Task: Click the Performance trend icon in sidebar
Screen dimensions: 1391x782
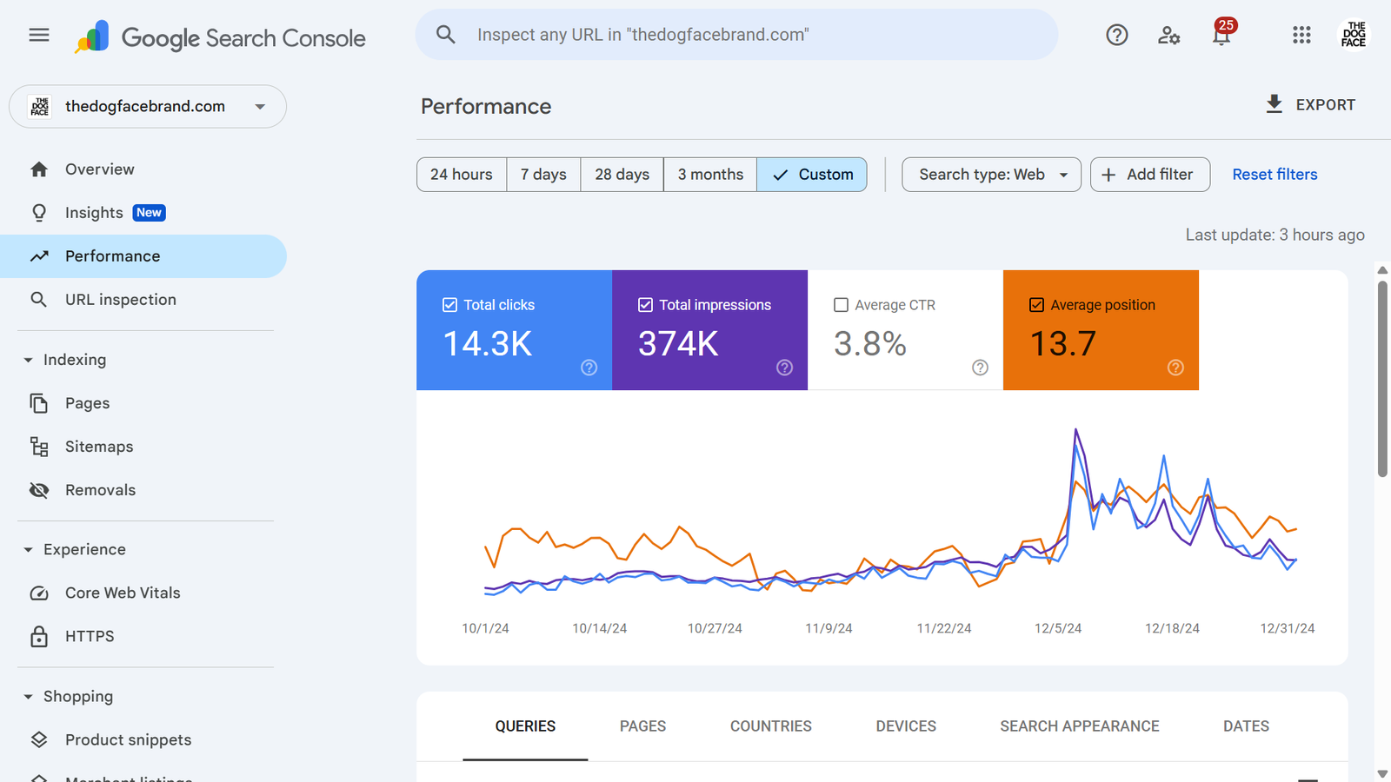Action: click(x=39, y=256)
